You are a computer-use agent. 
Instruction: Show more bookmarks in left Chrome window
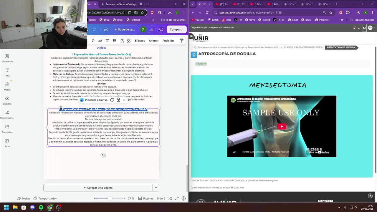tap(153, 20)
